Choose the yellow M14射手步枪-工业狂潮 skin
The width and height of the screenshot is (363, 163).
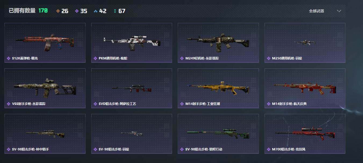pyautogui.click(x=218, y=88)
